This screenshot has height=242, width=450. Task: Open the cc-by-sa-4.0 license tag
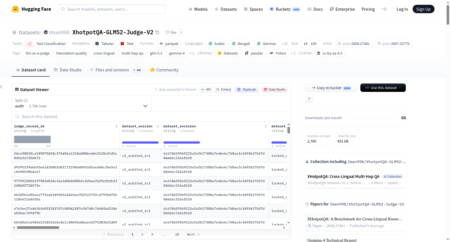330,53
